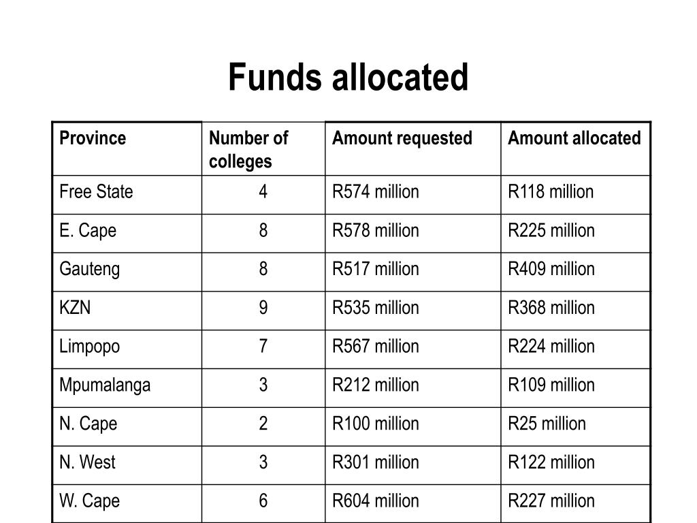
Task: Select the 'Number of colleges' header cell
Action: click(263, 149)
